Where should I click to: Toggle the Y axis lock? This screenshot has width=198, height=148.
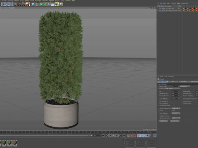click(x=7, y=5)
